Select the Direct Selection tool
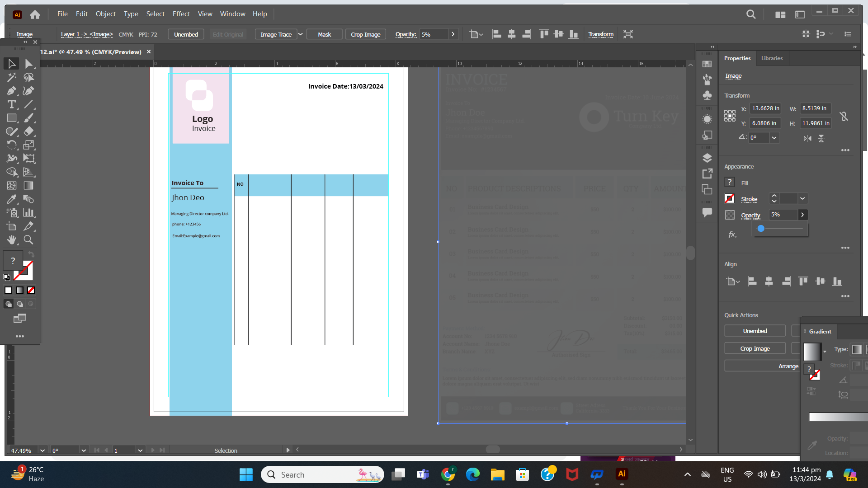 (x=29, y=64)
